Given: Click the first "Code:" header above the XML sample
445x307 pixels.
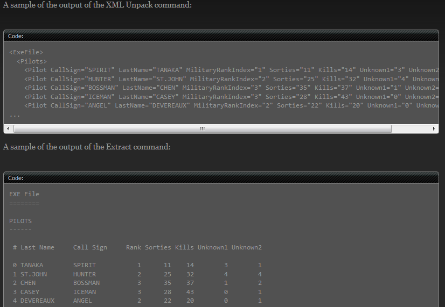Looking at the screenshot, I should 16,36.
